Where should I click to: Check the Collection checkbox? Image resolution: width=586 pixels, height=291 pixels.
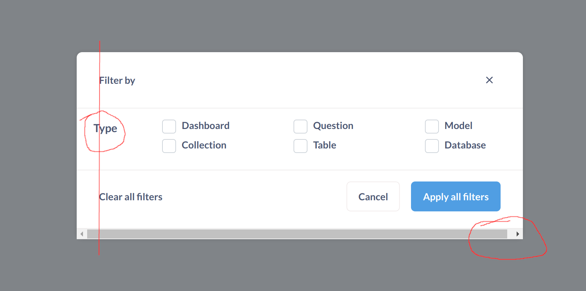[169, 146]
